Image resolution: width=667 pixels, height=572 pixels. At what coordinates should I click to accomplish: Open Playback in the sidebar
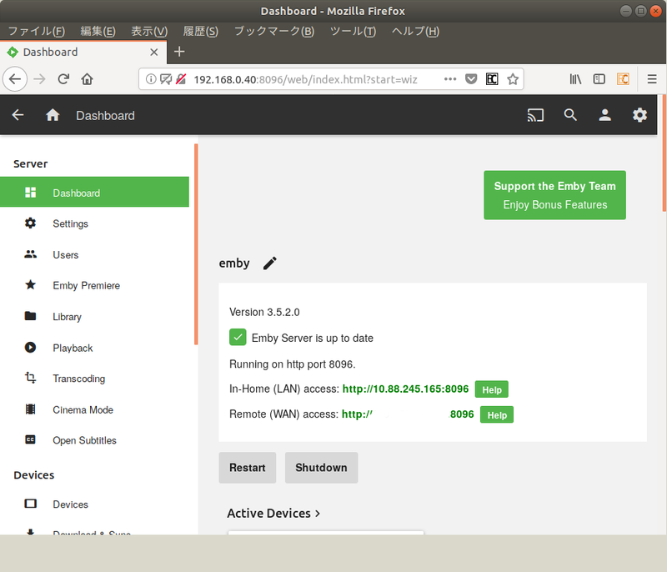(x=94, y=348)
